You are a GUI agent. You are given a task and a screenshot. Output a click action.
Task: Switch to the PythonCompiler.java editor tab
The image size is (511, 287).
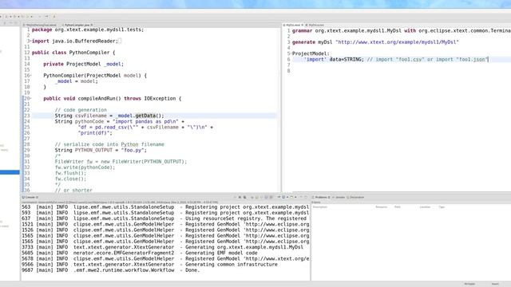click(x=77, y=25)
